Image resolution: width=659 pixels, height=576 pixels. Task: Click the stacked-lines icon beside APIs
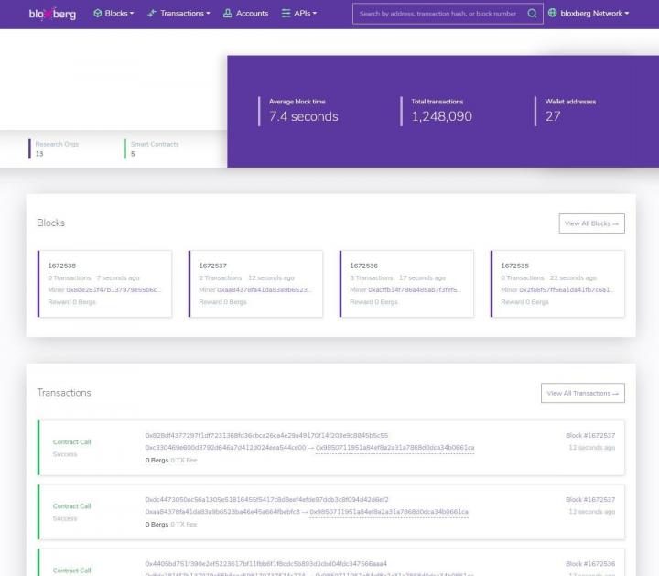[x=286, y=14]
